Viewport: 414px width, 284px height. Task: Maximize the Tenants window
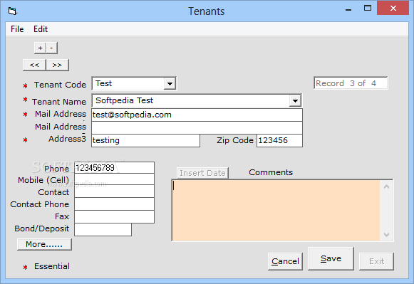pyautogui.click(x=368, y=9)
